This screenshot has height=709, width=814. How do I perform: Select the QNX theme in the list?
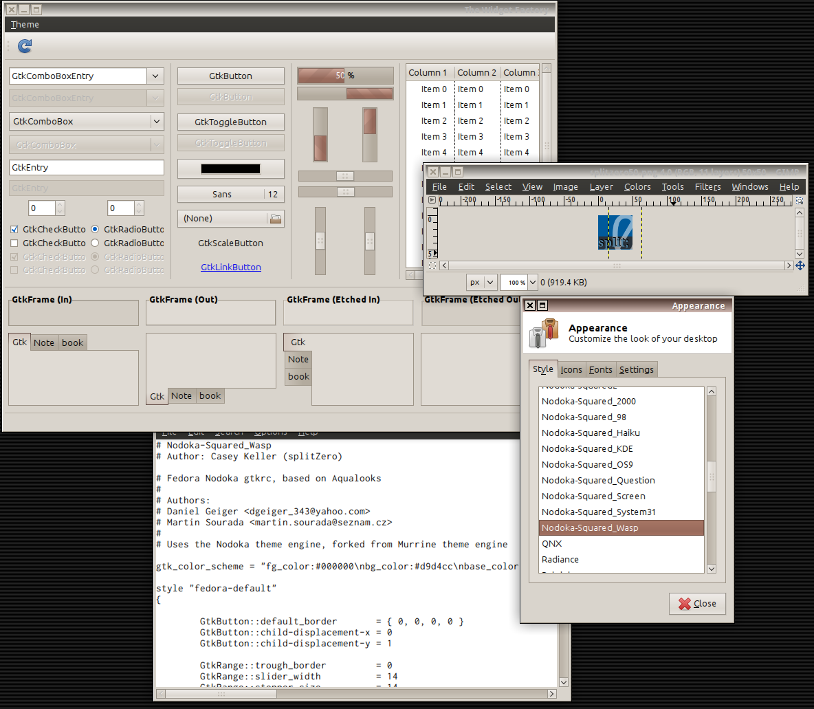click(621, 544)
